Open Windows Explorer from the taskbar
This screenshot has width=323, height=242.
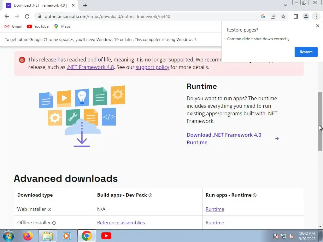pyautogui.click(x=48, y=236)
